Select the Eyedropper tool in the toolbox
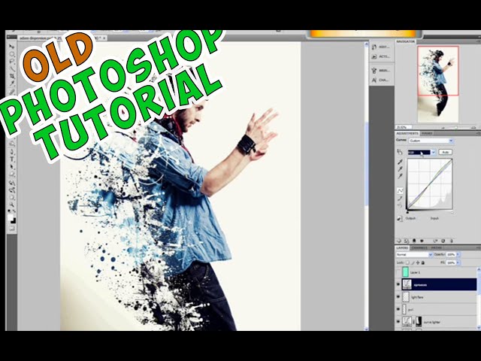Screen dimensions: 481x361 pos(12,83)
